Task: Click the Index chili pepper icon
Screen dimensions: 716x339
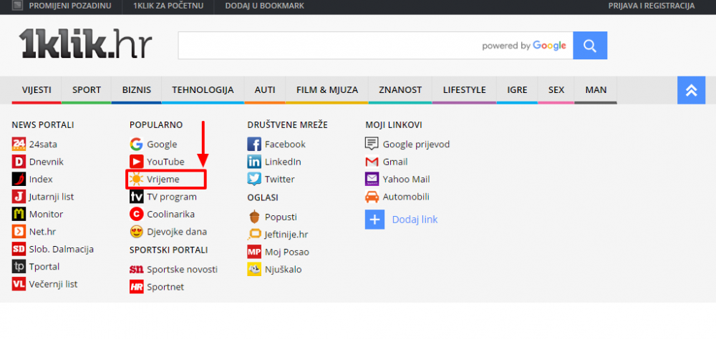Action: 19,180
